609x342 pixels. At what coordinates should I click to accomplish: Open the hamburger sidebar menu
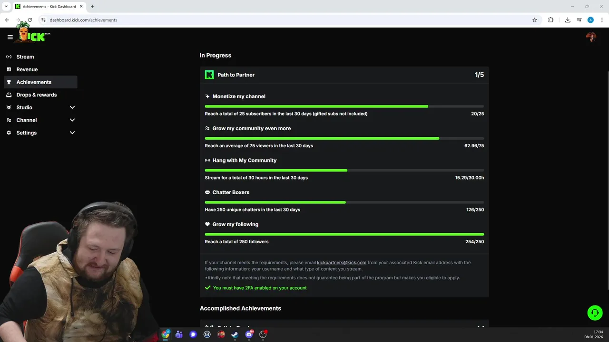pyautogui.click(x=10, y=37)
